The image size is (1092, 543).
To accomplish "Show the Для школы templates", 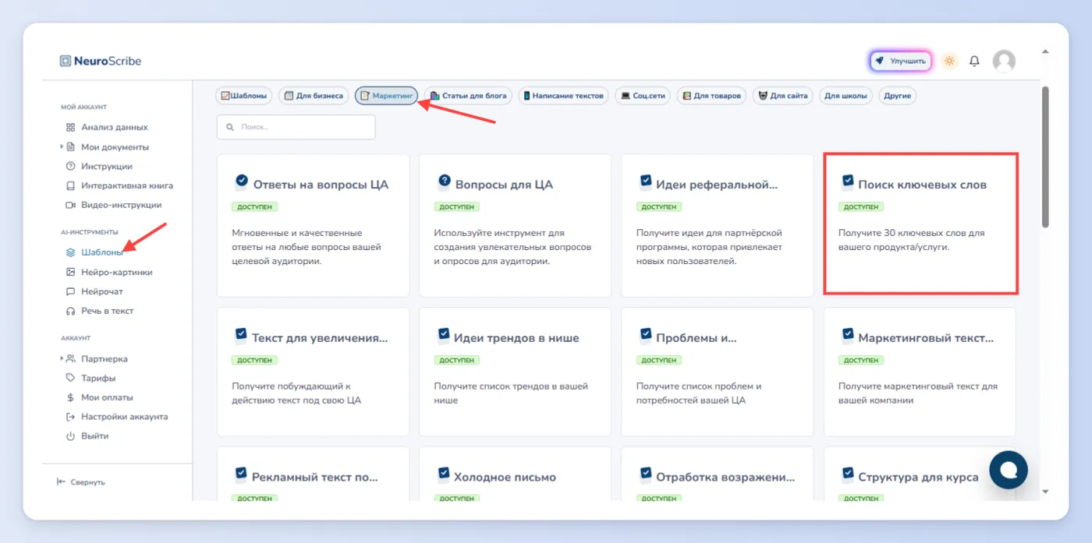I will click(x=846, y=96).
